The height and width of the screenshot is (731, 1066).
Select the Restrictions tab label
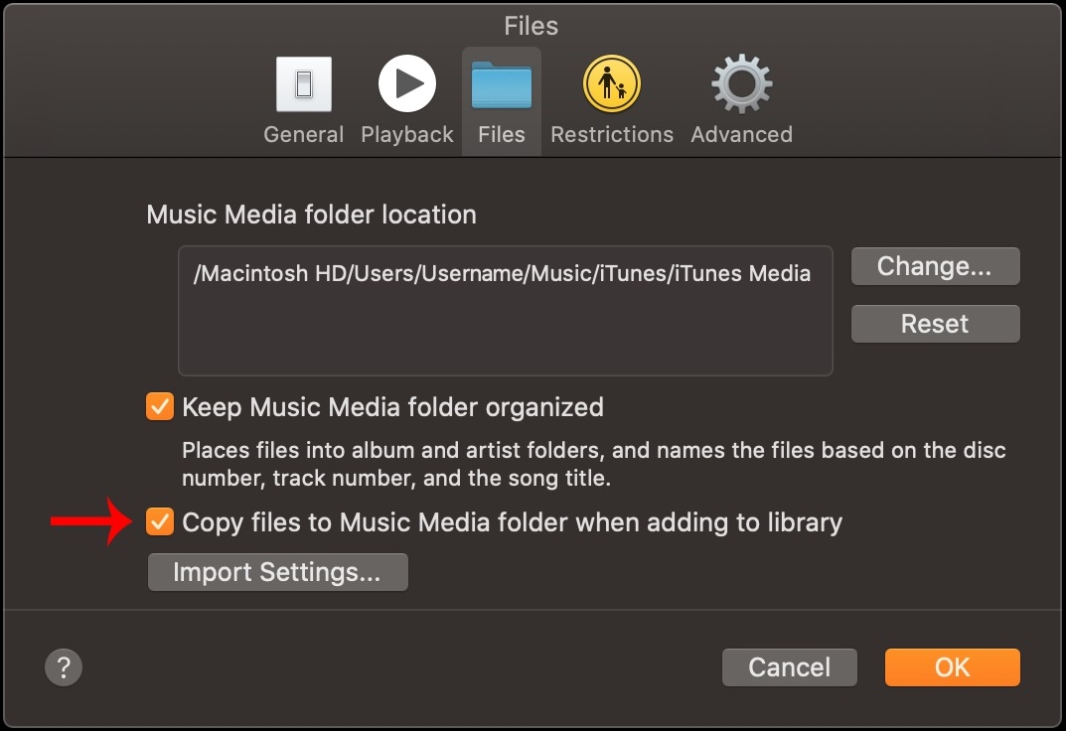tap(611, 135)
